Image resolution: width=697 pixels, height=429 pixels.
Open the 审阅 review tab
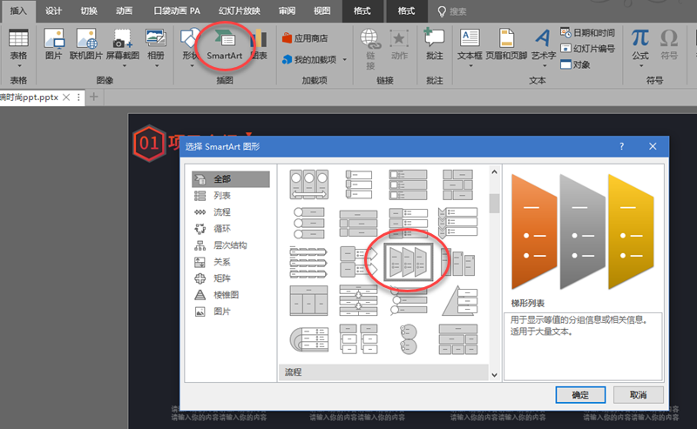[x=287, y=11]
